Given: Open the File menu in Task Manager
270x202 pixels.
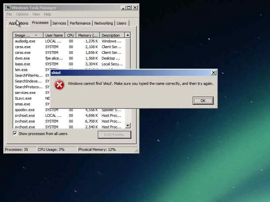Looking at the screenshot, I should coord(9,14).
